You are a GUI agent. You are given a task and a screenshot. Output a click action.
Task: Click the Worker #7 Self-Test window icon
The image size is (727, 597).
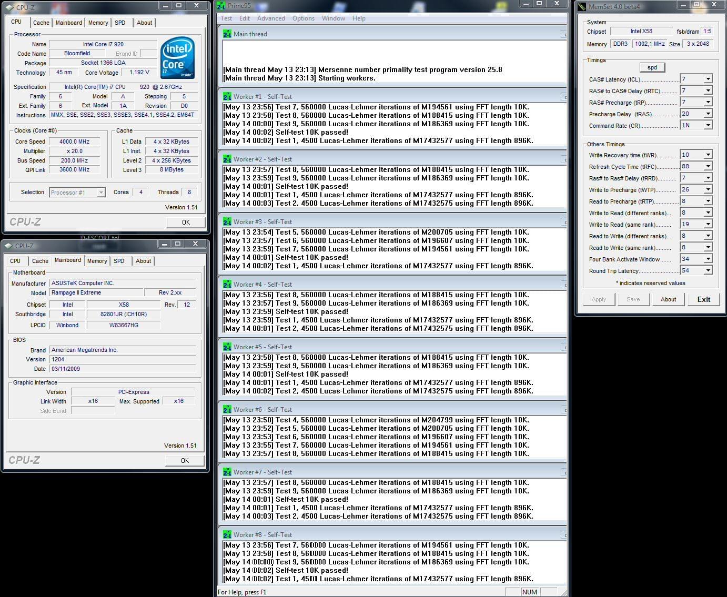click(227, 472)
